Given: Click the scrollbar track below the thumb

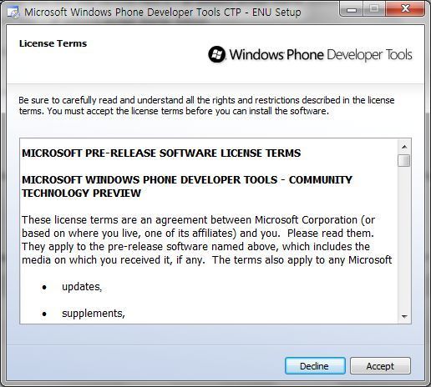Looking at the screenshot, I should coord(404,239).
